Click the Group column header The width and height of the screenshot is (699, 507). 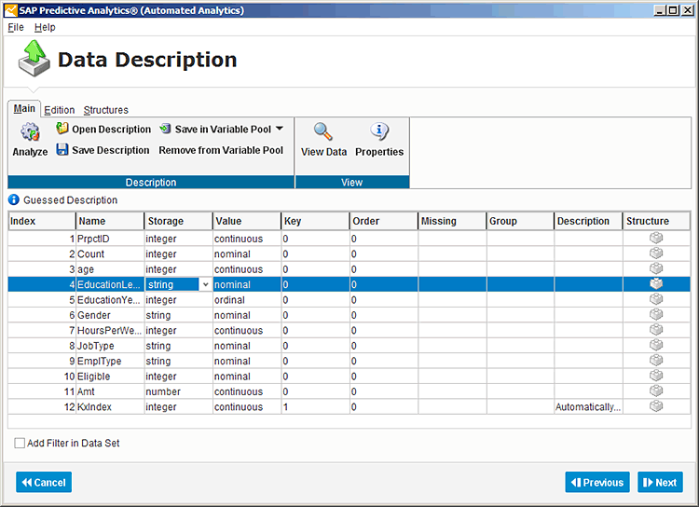click(x=520, y=221)
